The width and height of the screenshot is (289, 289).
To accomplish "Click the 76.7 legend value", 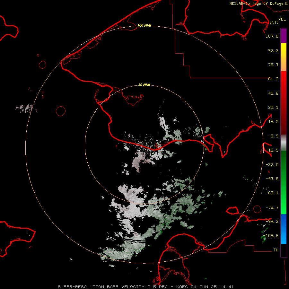I will click(273, 65).
